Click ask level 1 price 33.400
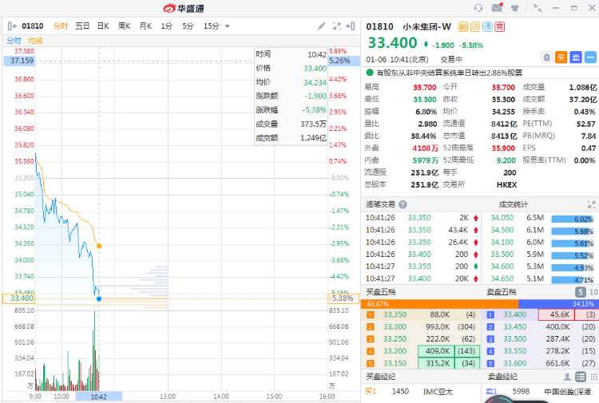The image size is (599, 403). [515, 315]
